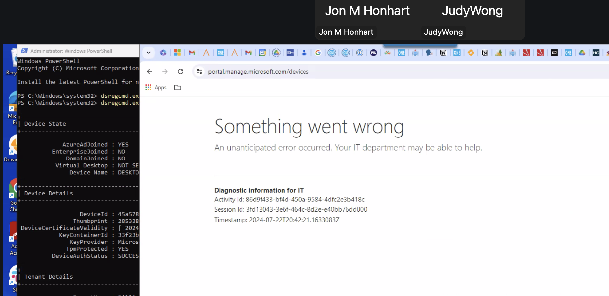Click the KeyContainerId line in PowerShell

tap(99, 235)
